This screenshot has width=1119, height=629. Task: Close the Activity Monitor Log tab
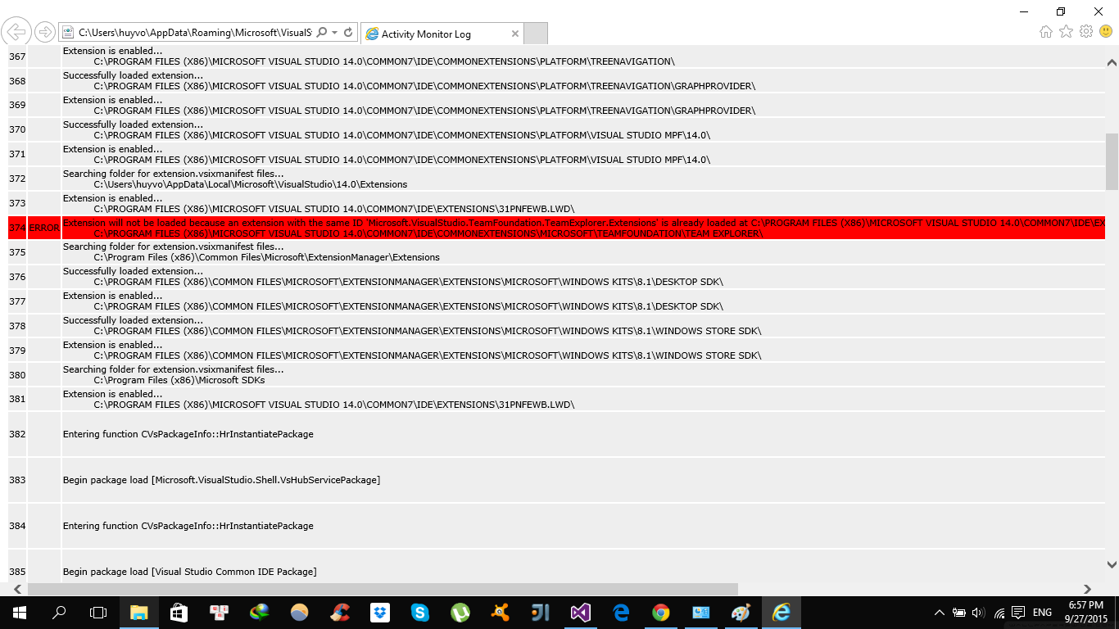514,34
